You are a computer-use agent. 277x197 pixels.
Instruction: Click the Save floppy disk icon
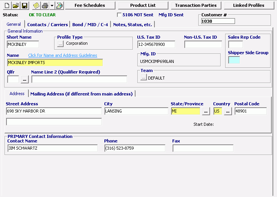24,6
